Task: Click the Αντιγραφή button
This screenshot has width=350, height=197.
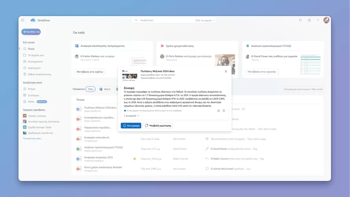Action: 131,126
